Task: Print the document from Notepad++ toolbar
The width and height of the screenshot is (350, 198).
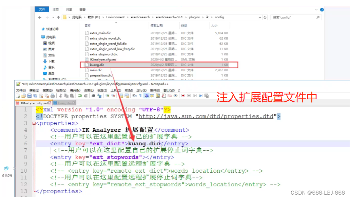Action: (x=53, y=96)
